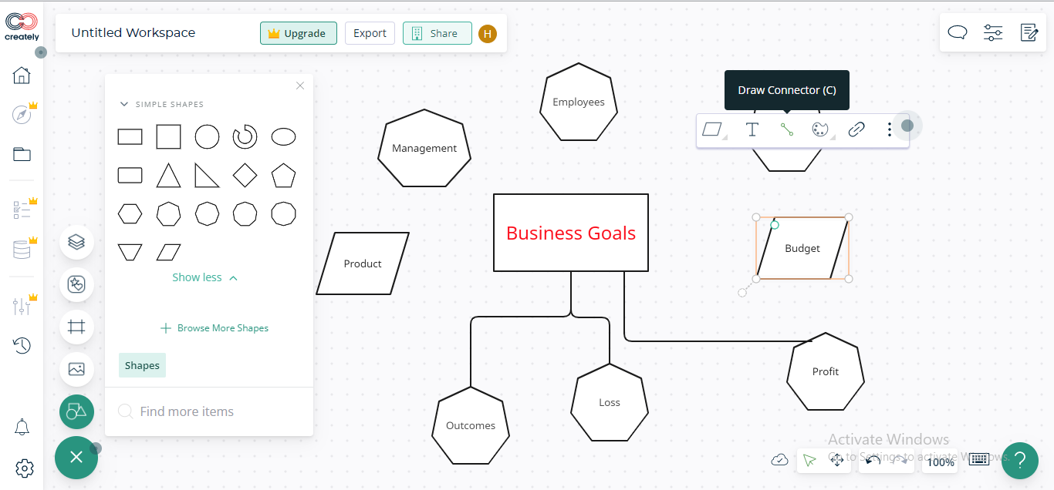Select the Shapes tab in panel
The image size is (1054, 490).
[x=142, y=365]
